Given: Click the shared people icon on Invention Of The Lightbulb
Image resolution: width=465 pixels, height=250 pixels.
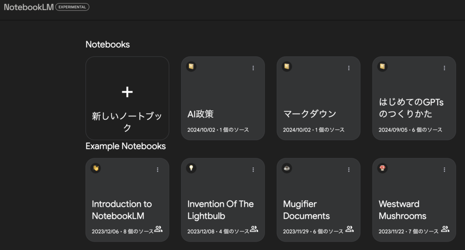Looking at the screenshot, I should [254, 229].
